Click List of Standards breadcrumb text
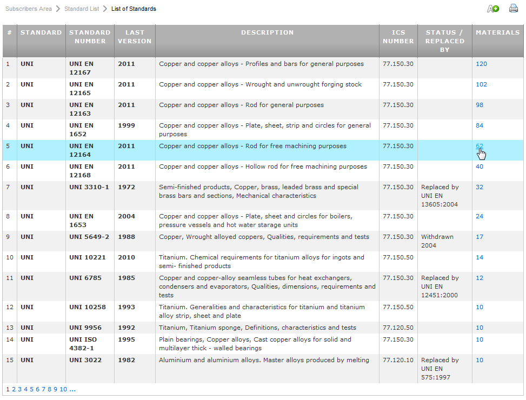The width and height of the screenshot is (526, 400). tap(134, 9)
